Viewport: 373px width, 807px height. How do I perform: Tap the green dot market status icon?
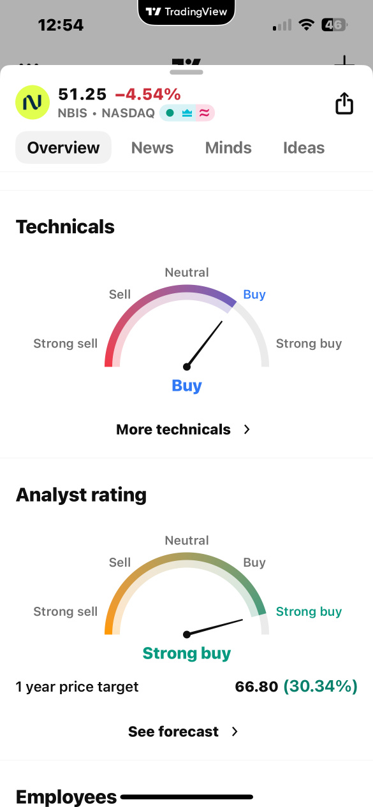[170, 113]
